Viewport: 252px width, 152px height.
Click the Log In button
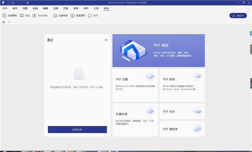point(238,16)
